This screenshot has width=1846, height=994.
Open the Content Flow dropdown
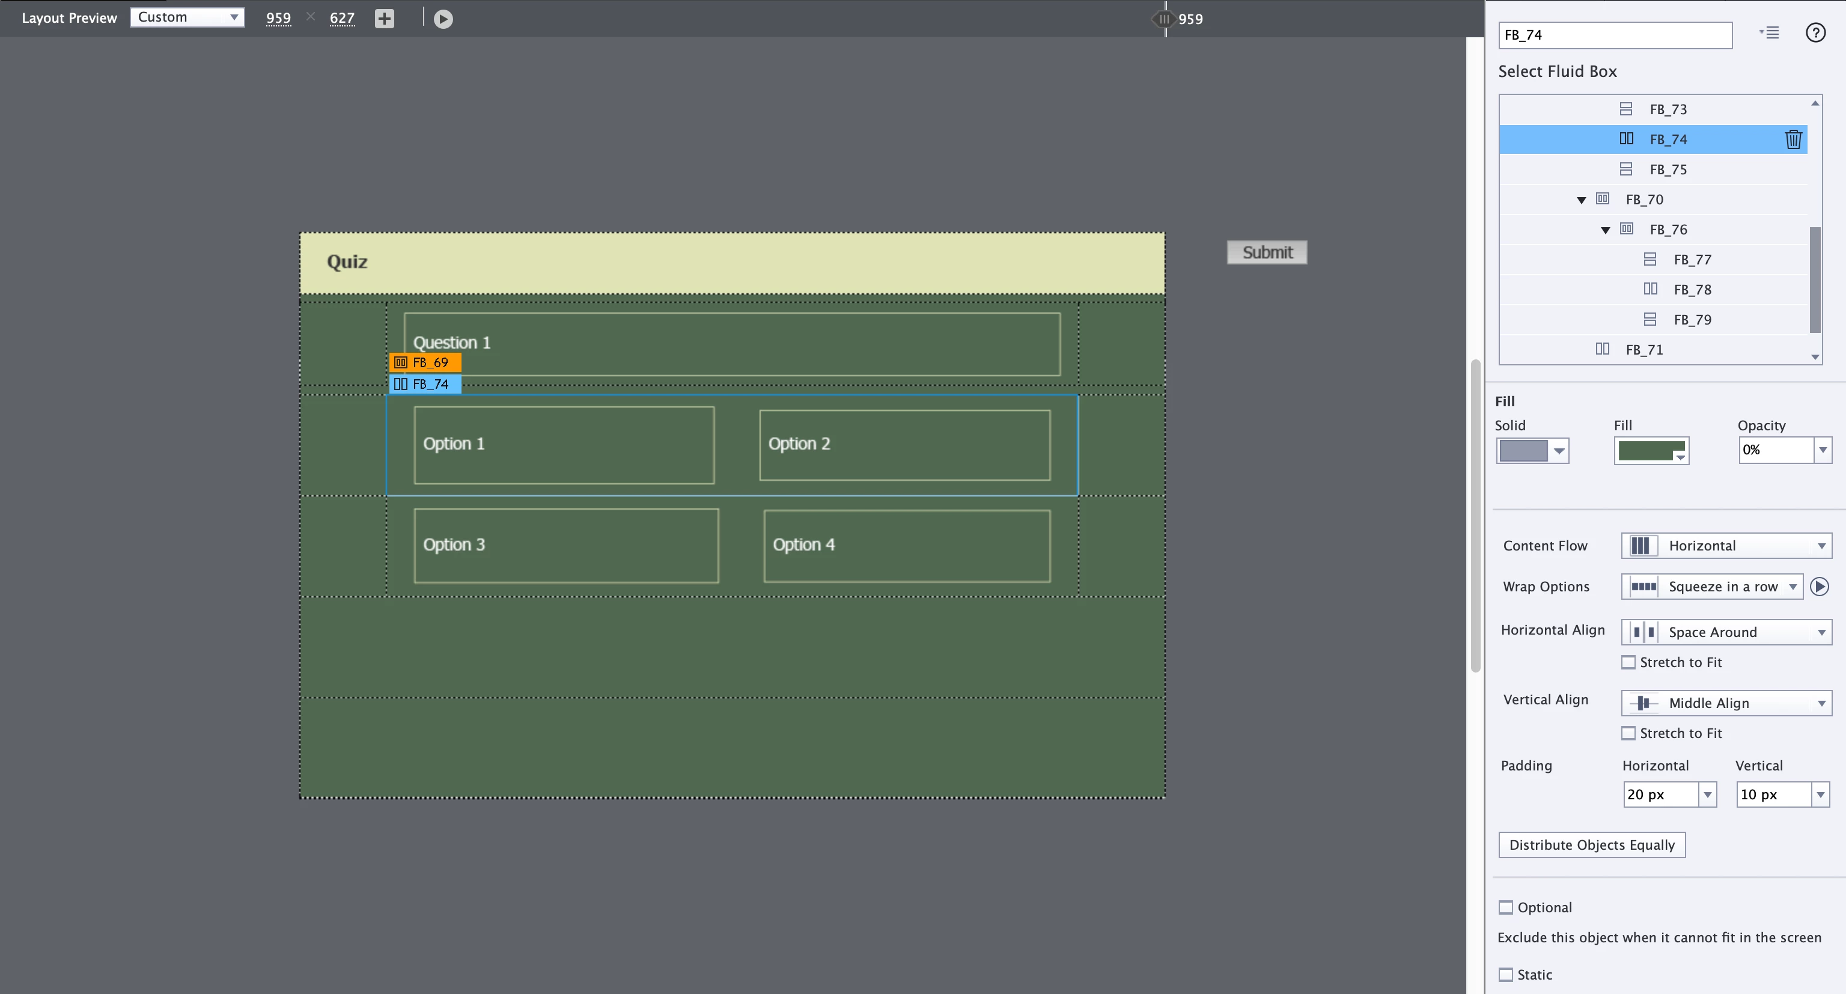coord(1726,546)
